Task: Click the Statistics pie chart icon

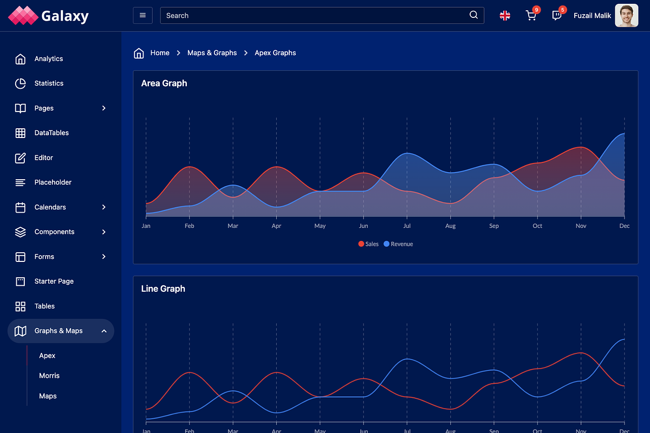Action: [21, 83]
